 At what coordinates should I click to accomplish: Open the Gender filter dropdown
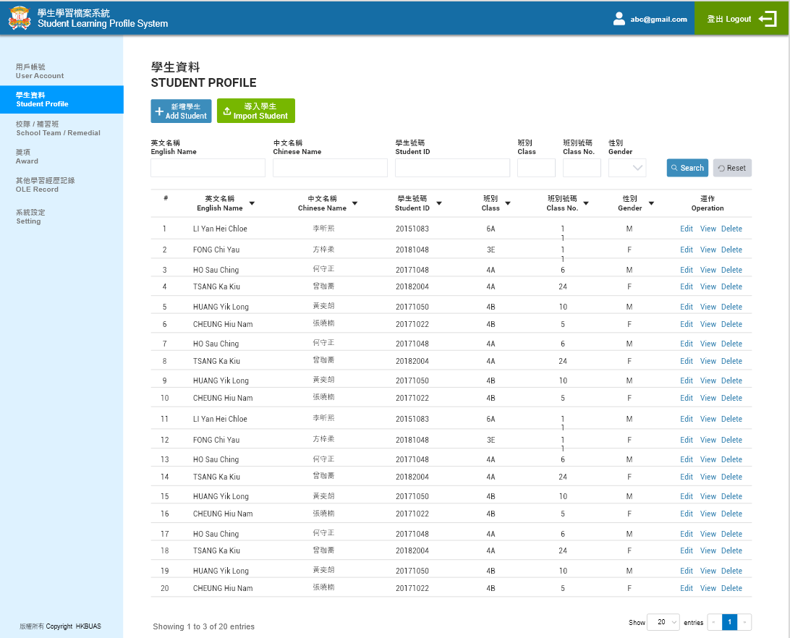627,168
